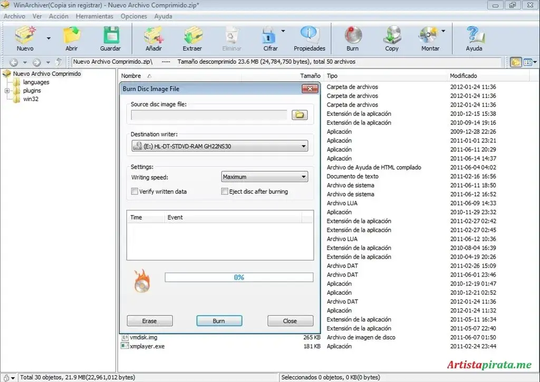This screenshot has height=382, width=540.
Task: Click the 0% burning progress bar
Action: (x=239, y=277)
